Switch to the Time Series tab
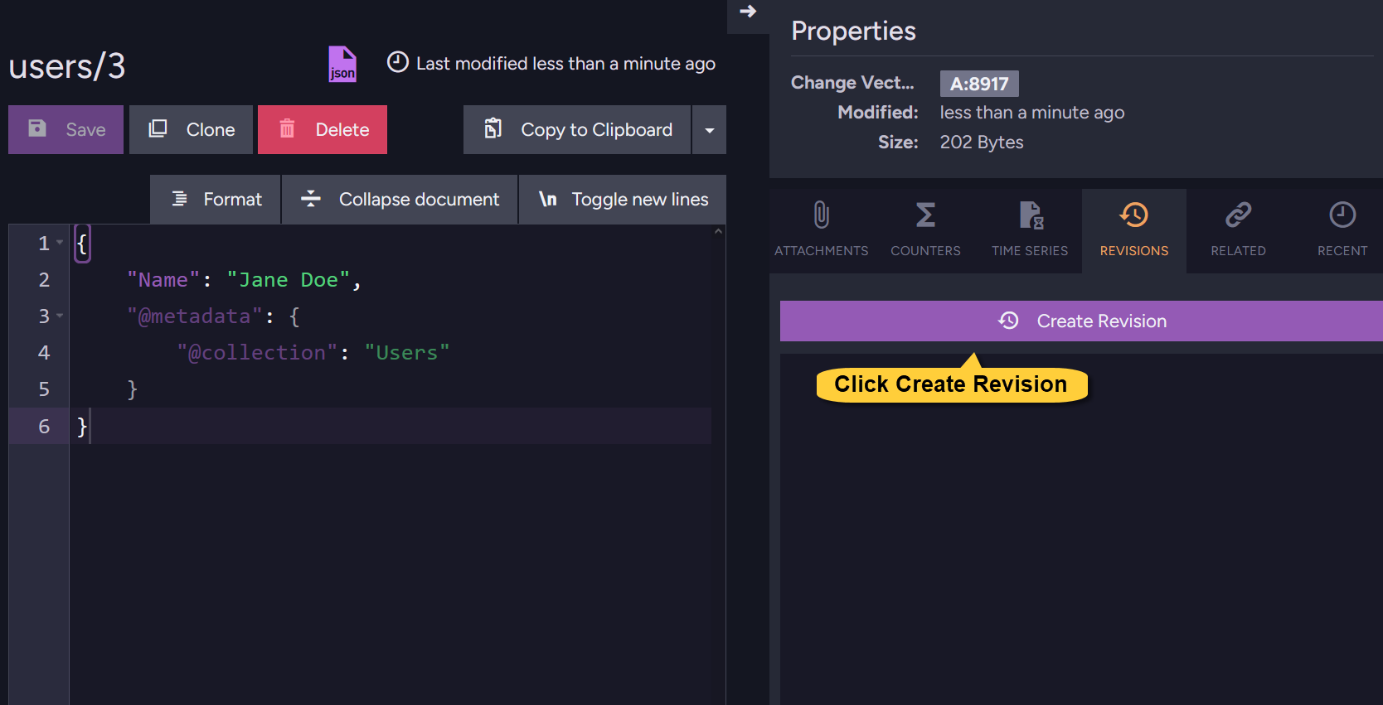Screen dimensions: 1383x705 pos(1030,230)
